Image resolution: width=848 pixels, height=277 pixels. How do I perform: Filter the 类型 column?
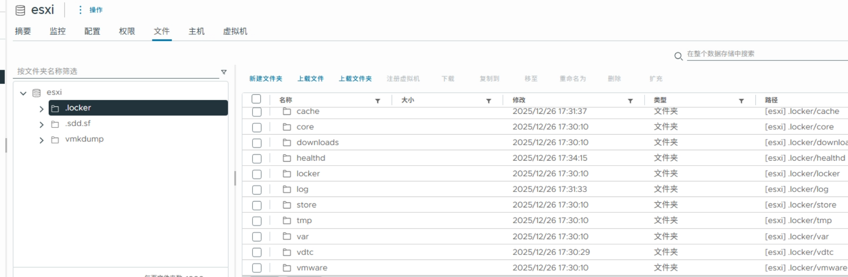tap(741, 101)
